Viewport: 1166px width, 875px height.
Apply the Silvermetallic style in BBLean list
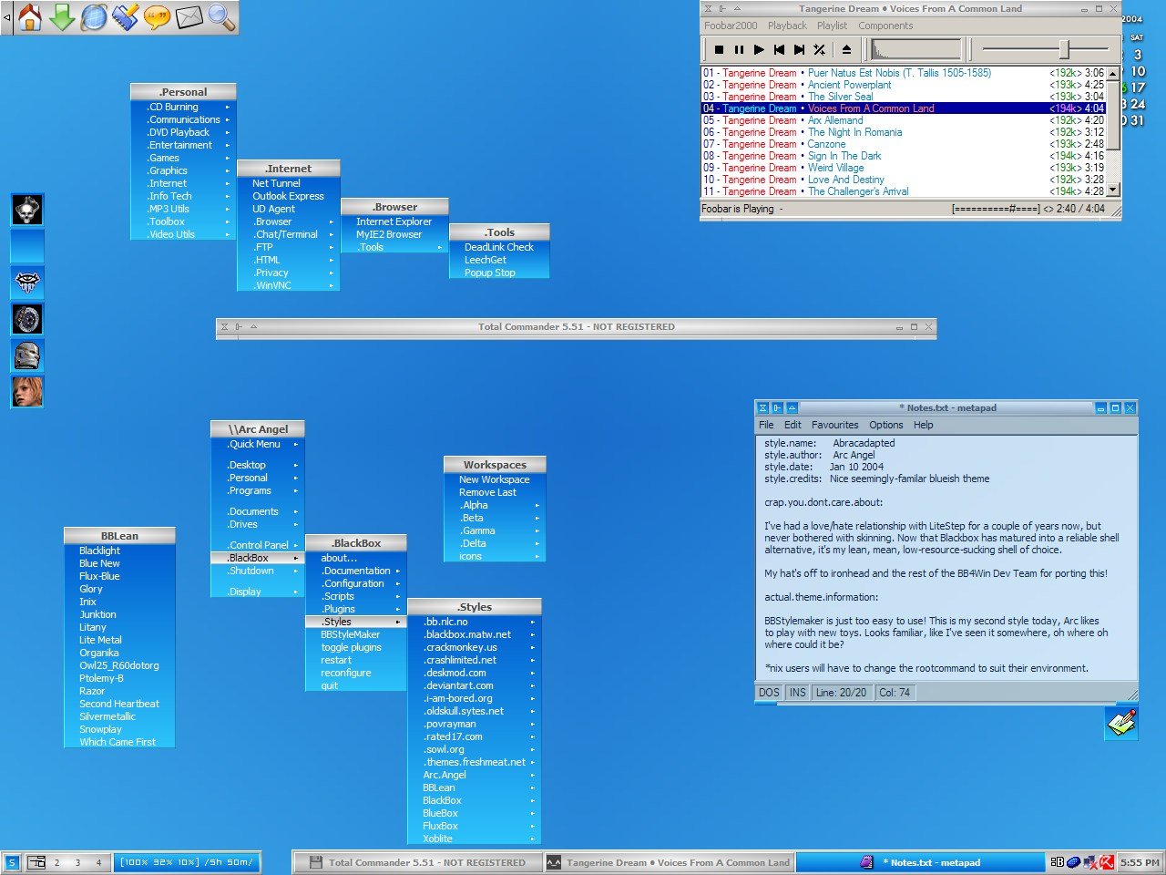coord(119,716)
